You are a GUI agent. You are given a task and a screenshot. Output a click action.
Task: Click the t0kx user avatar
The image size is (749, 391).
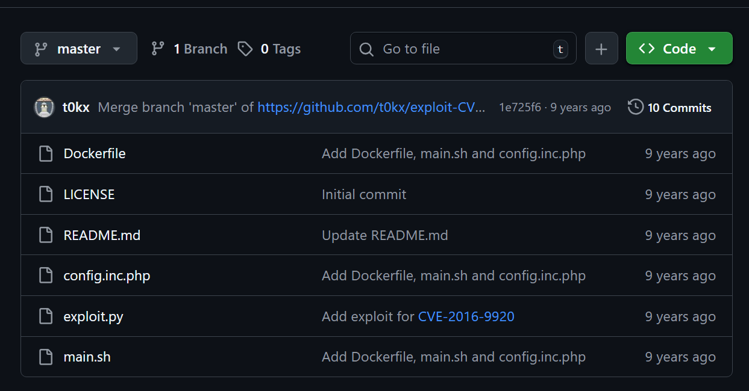(44, 108)
